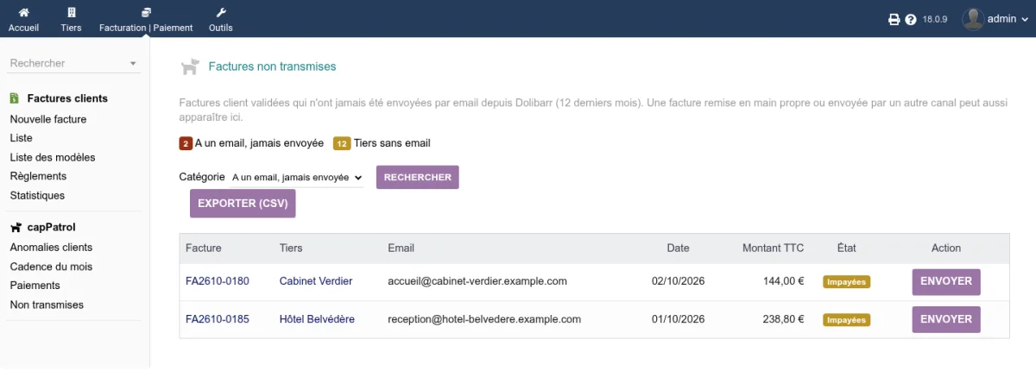Open invoice link FA2610-0185
The height and width of the screenshot is (371, 1036).
coord(218,319)
